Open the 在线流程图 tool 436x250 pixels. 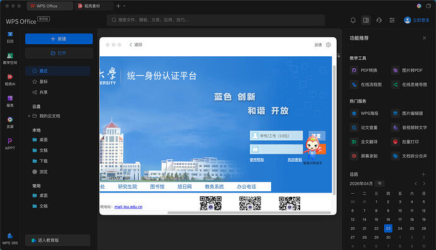(366, 85)
